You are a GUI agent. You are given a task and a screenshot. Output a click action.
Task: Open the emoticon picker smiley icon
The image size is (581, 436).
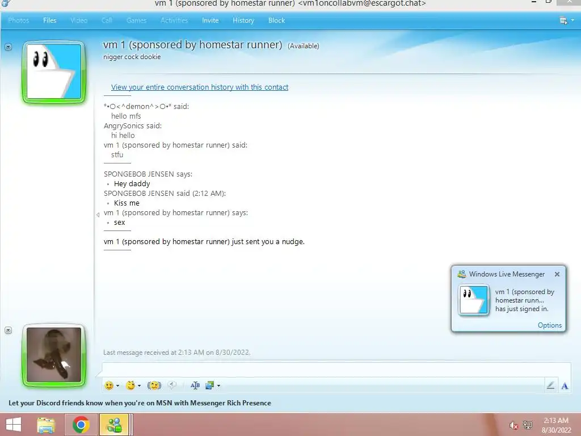point(109,385)
